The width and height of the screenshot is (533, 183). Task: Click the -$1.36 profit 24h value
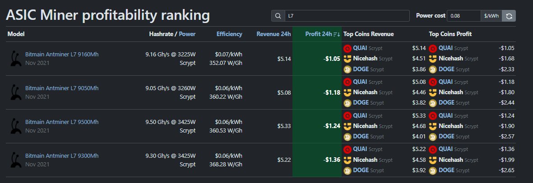click(x=332, y=160)
